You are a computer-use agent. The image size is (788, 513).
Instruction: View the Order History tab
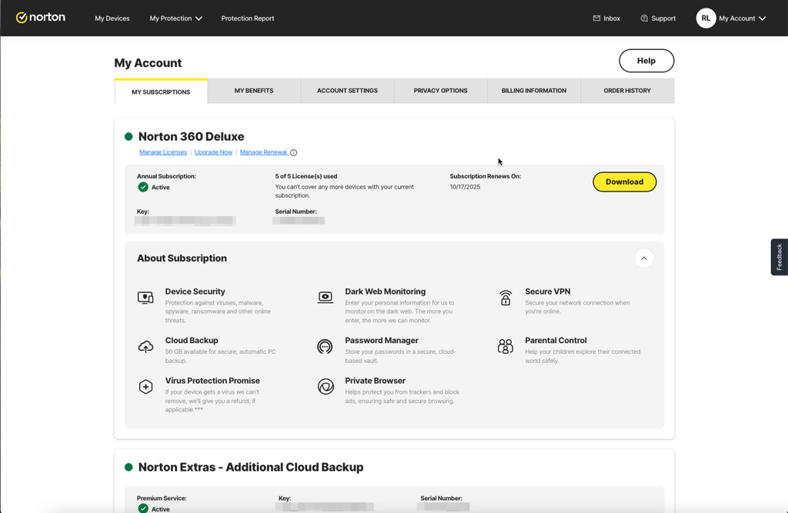click(627, 91)
